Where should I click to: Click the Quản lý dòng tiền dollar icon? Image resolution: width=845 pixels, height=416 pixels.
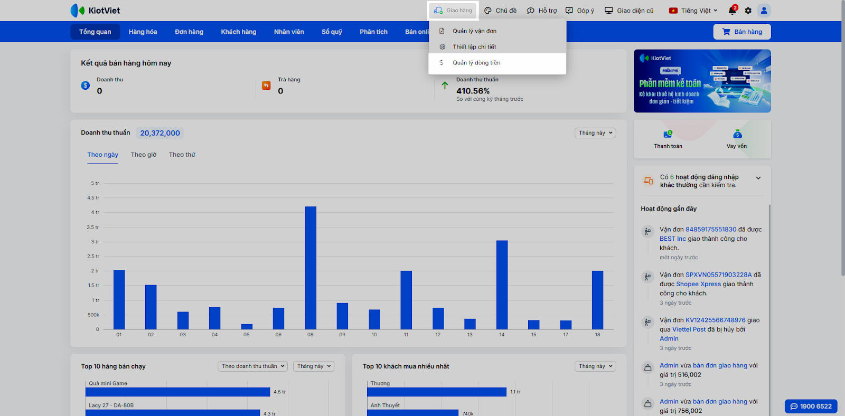(x=442, y=63)
